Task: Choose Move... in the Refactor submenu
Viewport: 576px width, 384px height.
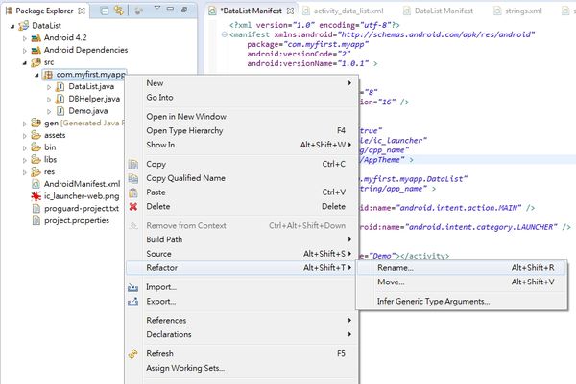Action: click(x=462, y=282)
